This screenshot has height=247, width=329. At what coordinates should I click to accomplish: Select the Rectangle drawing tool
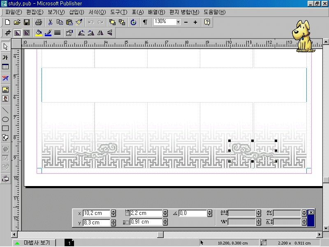tap(5, 128)
